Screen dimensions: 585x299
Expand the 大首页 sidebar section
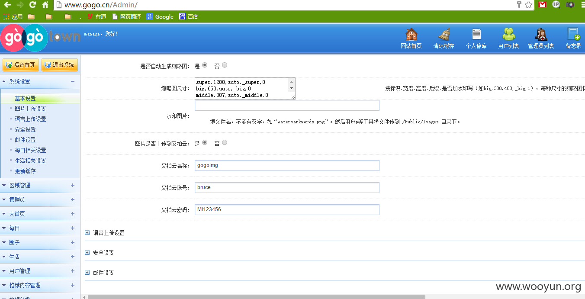tap(73, 214)
